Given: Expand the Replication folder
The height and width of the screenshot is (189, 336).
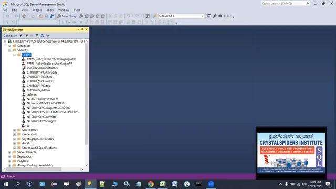Looking at the screenshot, I should tap(9, 156).
